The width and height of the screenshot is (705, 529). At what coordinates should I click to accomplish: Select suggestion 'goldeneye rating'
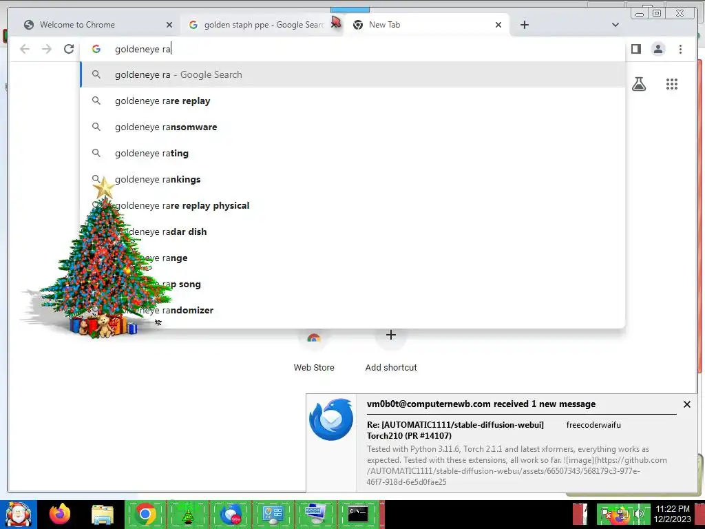tap(352, 153)
